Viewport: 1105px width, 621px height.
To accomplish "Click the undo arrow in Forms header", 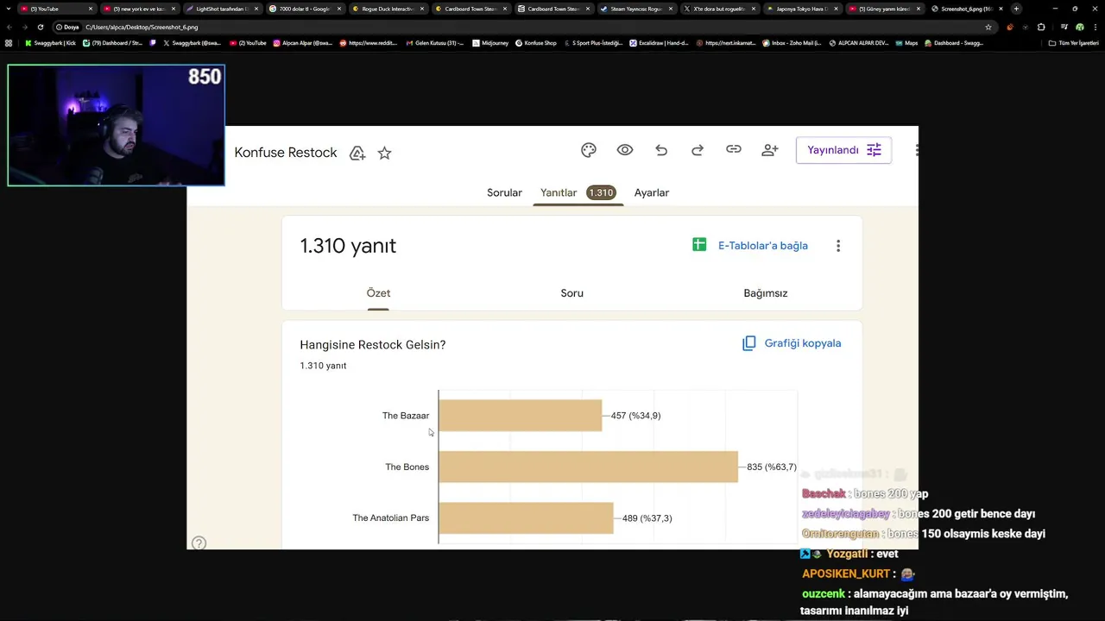I will tap(661, 150).
